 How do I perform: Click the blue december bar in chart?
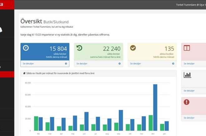point(155,107)
